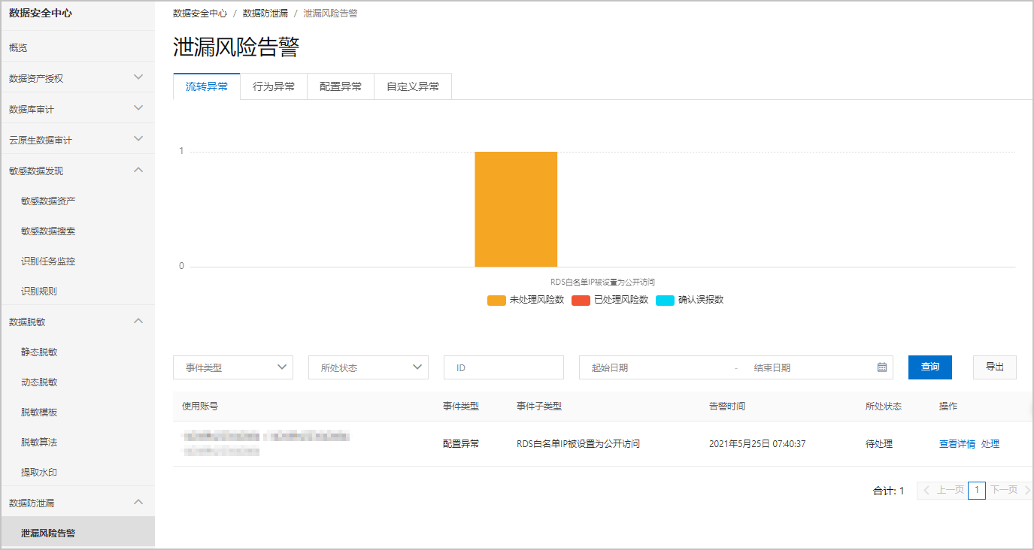Image resolution: width=1034 pixels, height=550 pixels.
Task: Click the orange bar in chart
Action: (516, 209)
